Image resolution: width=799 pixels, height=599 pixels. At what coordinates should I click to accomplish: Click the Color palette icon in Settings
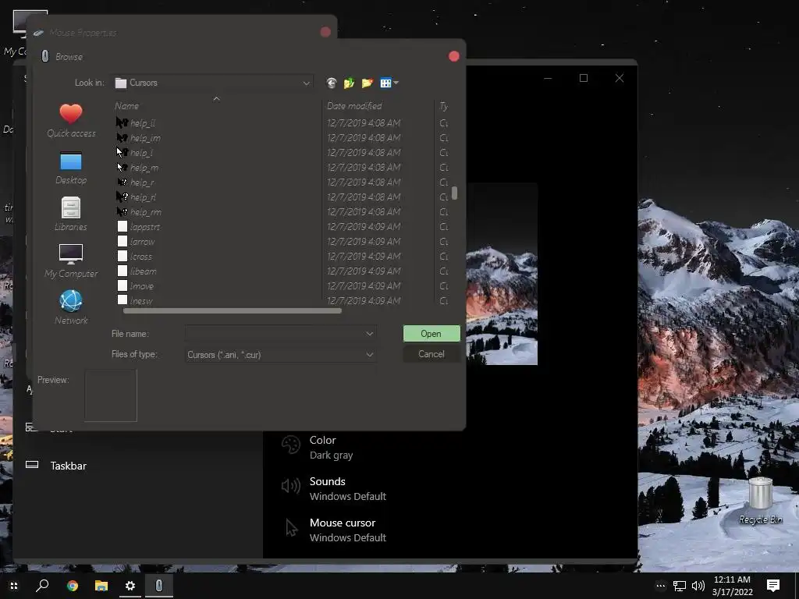(291, 445)
